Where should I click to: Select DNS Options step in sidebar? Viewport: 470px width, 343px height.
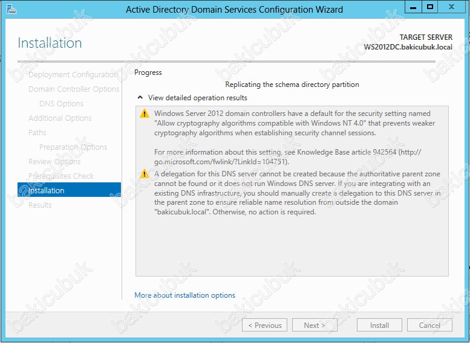tap(61, 103)
